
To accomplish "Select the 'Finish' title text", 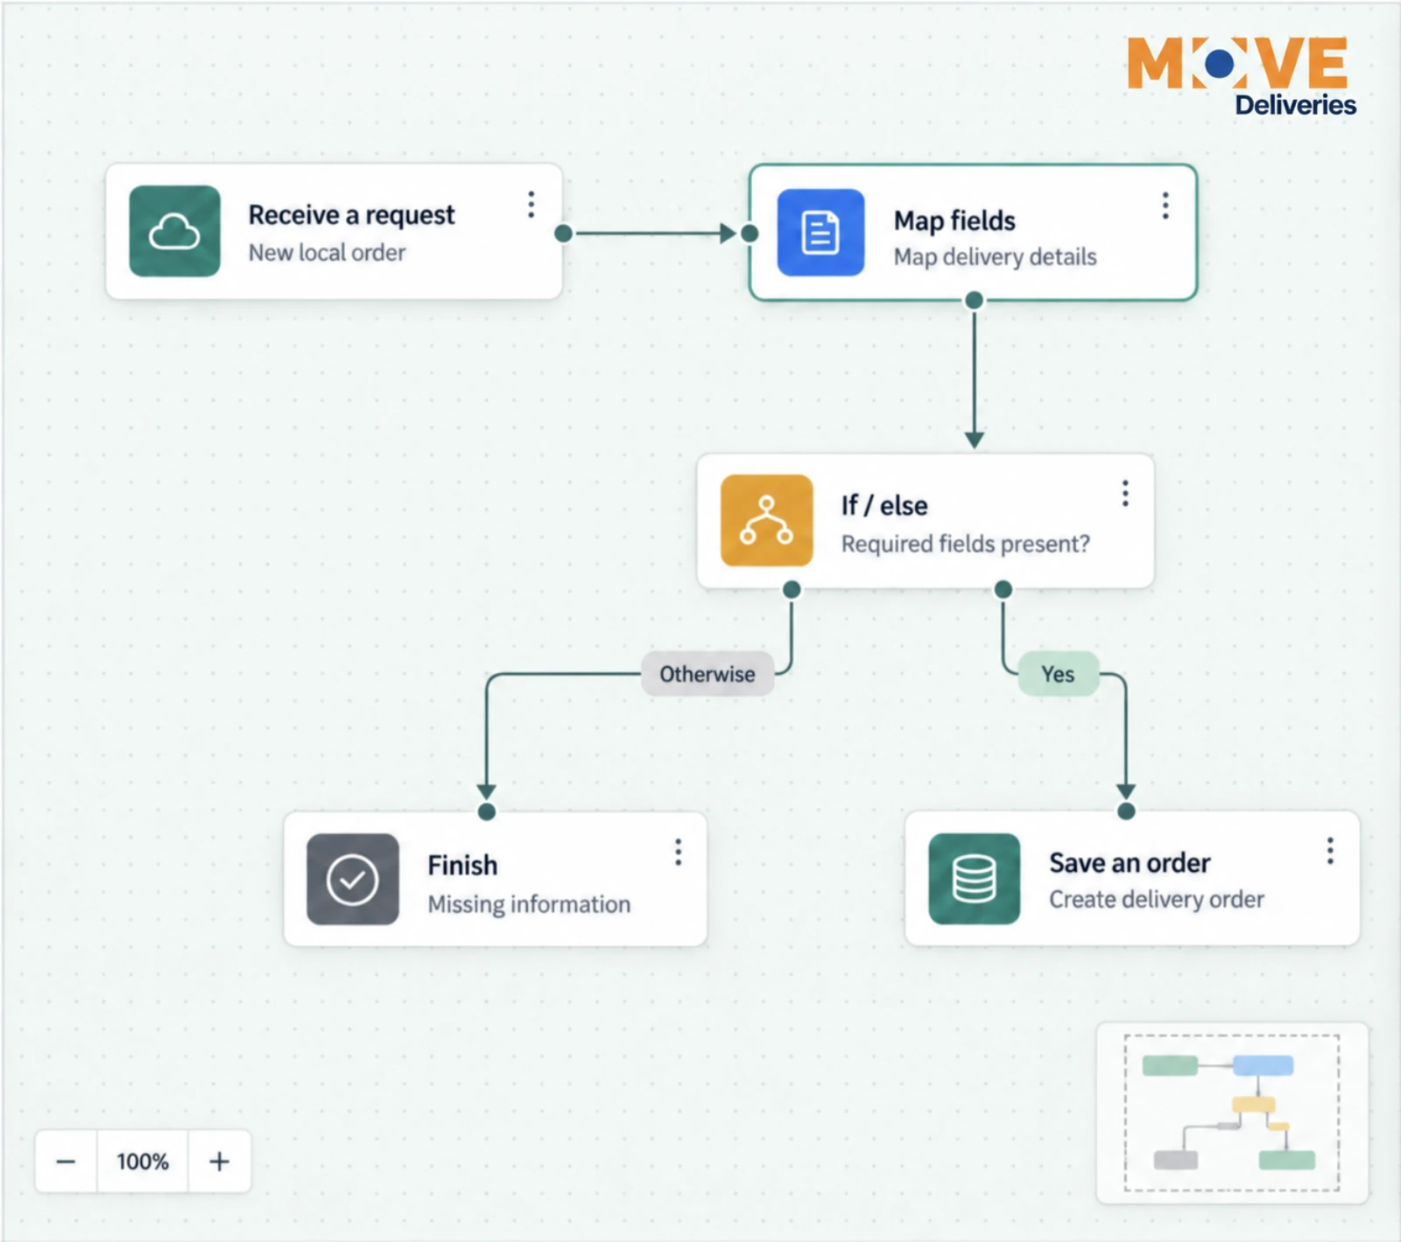I will (462, 866).
